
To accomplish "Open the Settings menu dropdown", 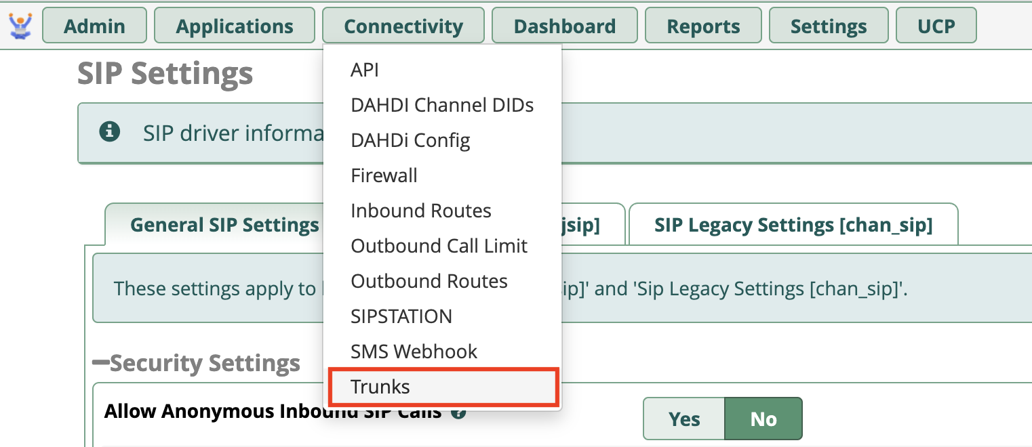I will [828, 26].
